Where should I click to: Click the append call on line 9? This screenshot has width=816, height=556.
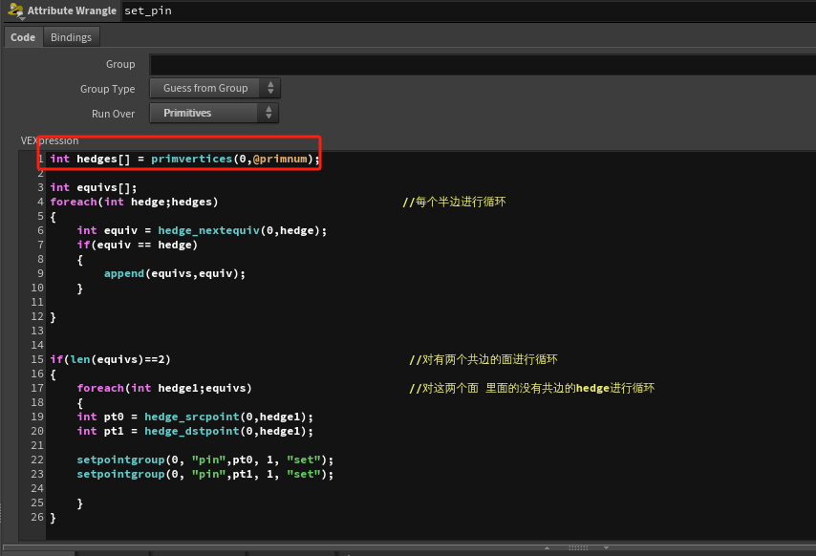click(123, 273)
